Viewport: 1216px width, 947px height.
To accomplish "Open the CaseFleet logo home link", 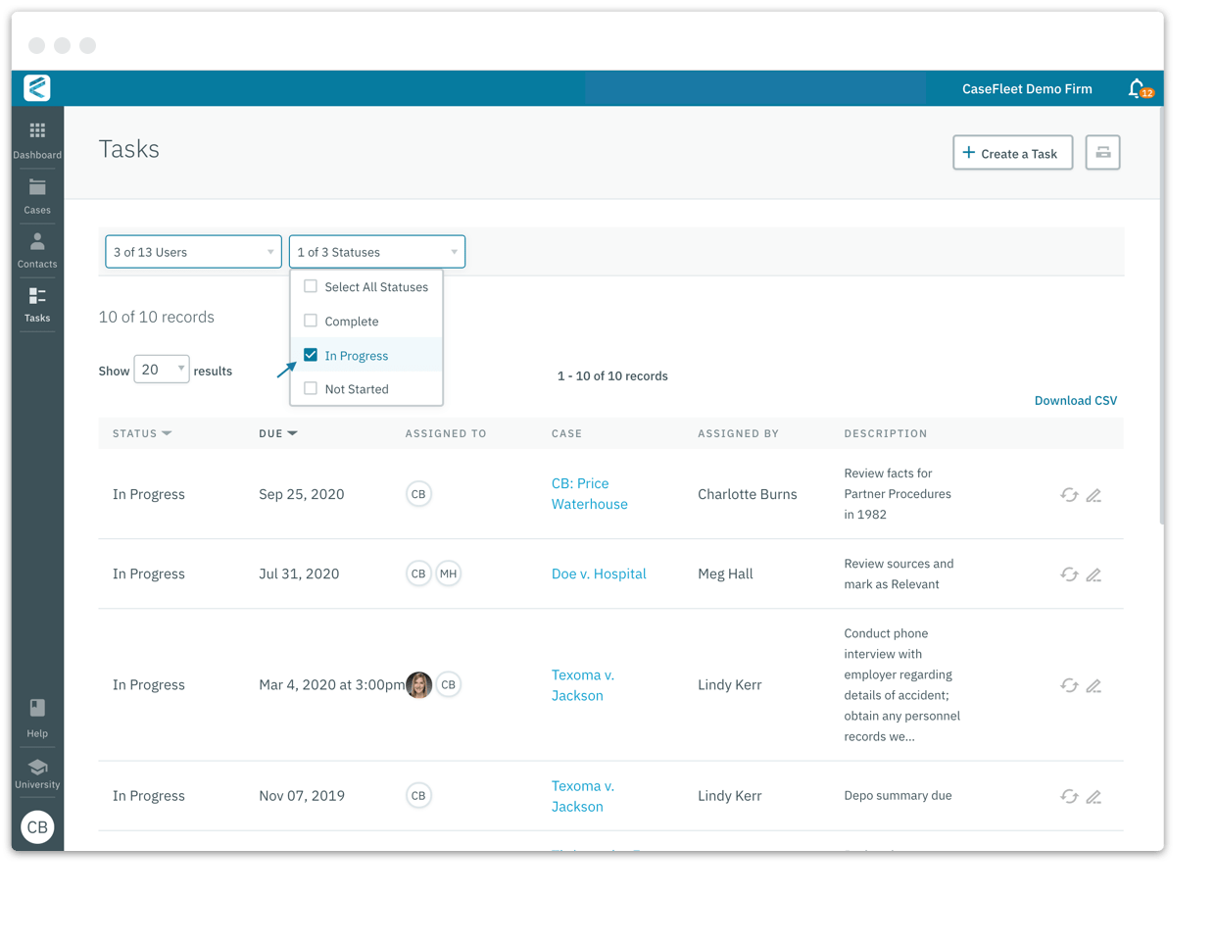I will (x=35, y=88).
